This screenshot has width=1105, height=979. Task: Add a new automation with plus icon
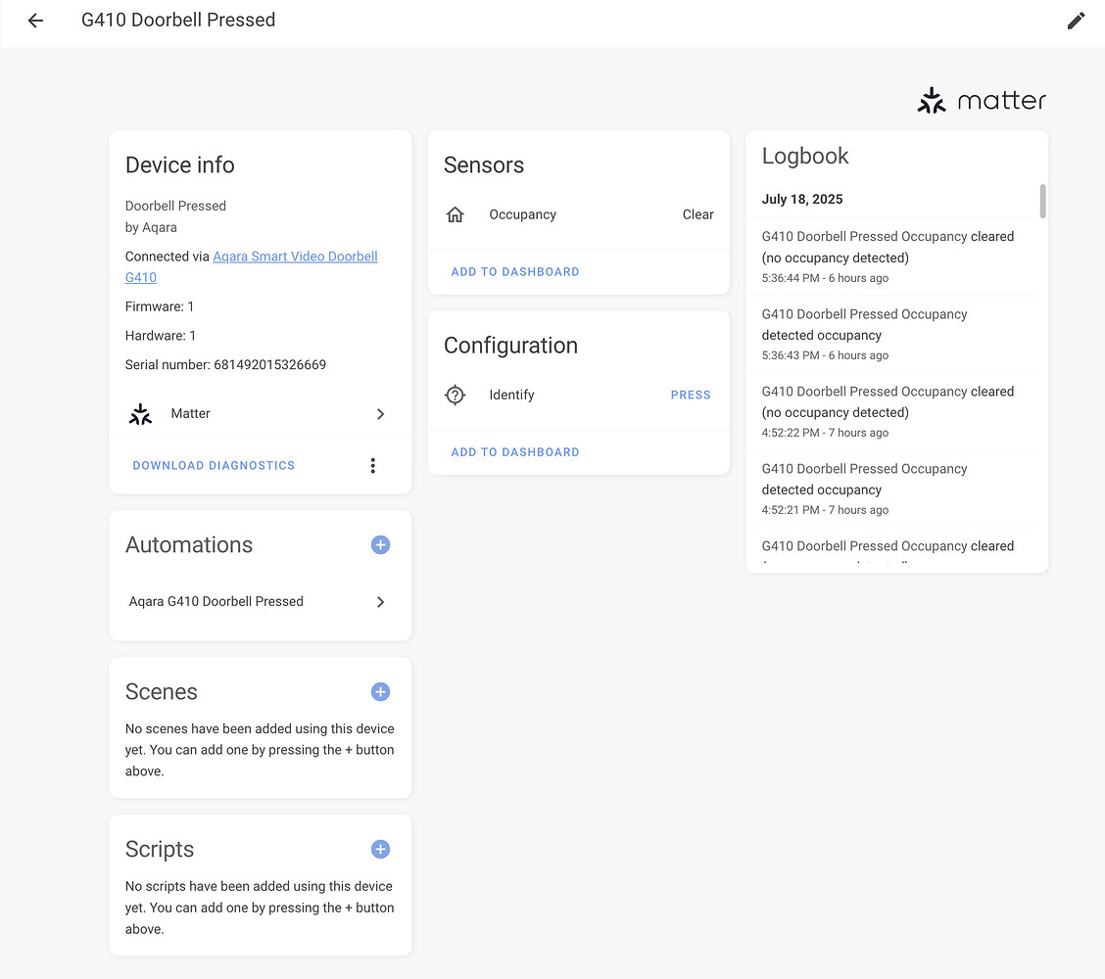pos(380,545)
